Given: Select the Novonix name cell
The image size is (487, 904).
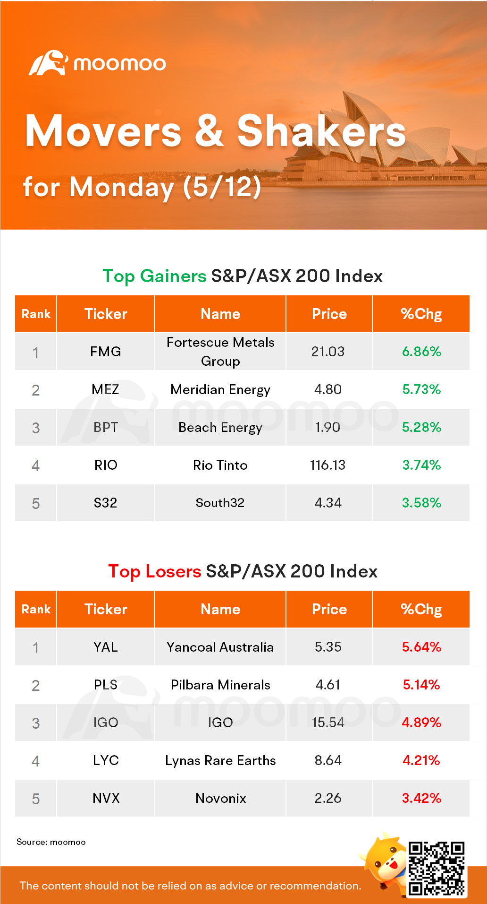Looking at the screenshot, I should point(220,798).
